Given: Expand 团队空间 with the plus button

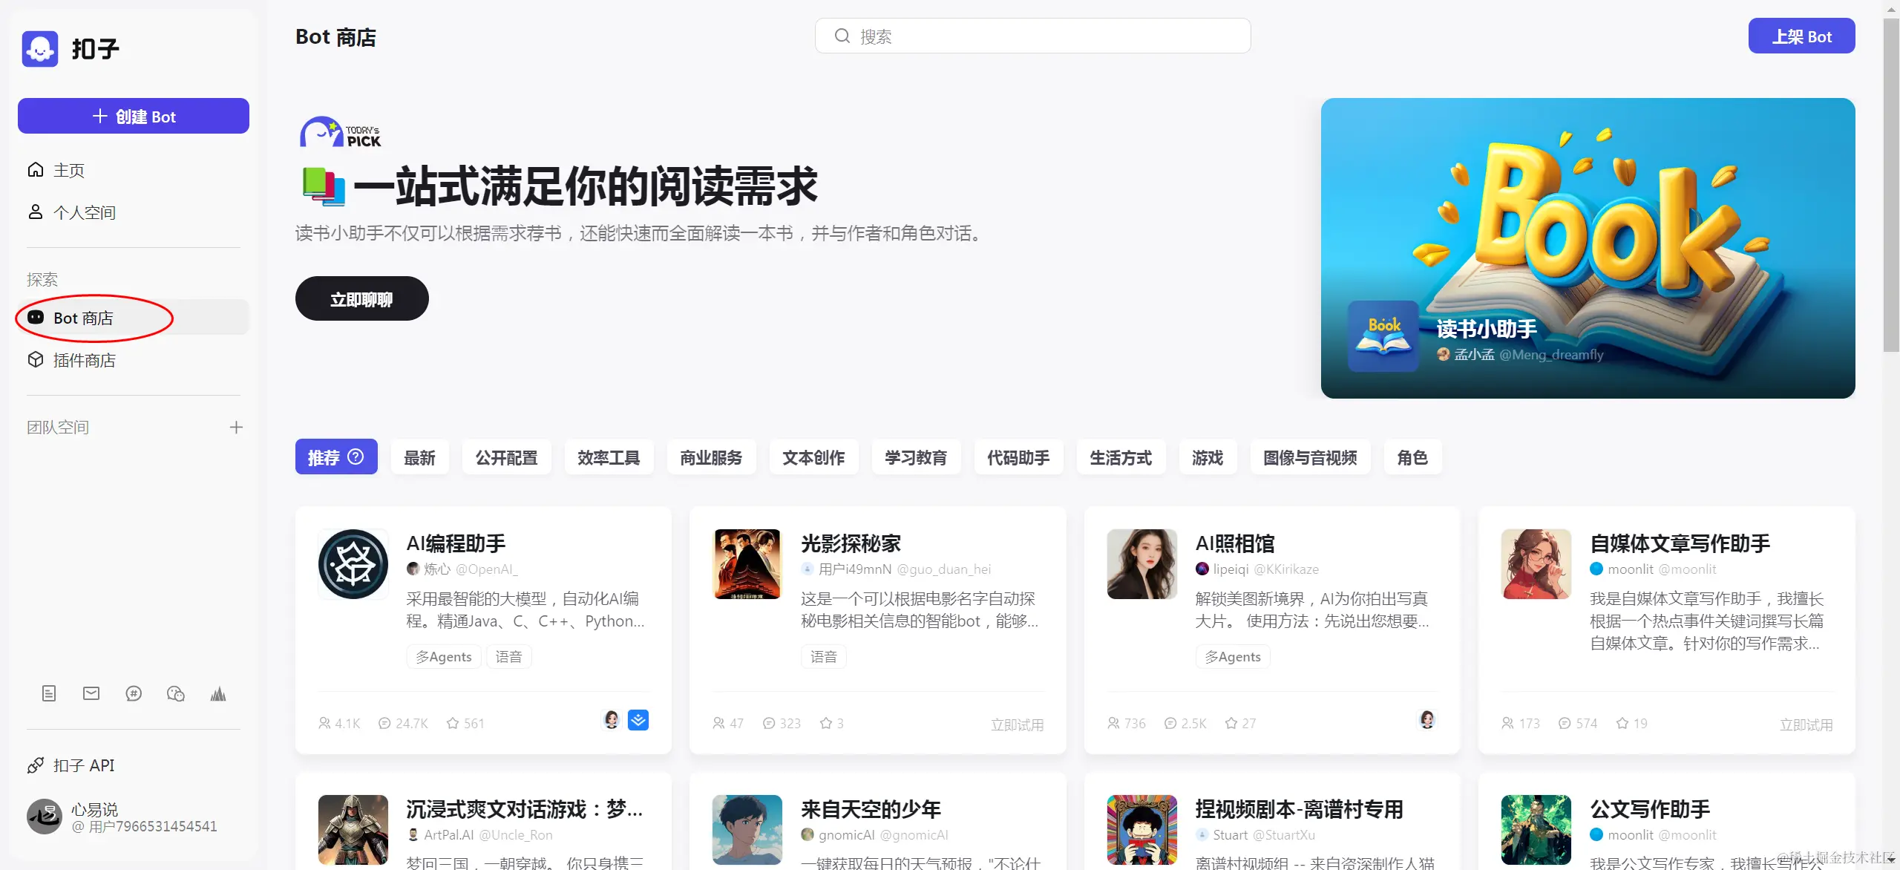Looking at the screenshot, I should (x=236, y=428).
